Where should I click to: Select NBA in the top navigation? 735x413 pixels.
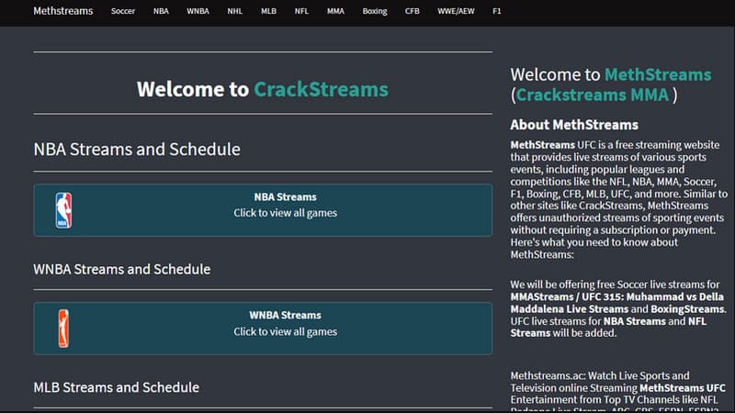tap(162, 12)
